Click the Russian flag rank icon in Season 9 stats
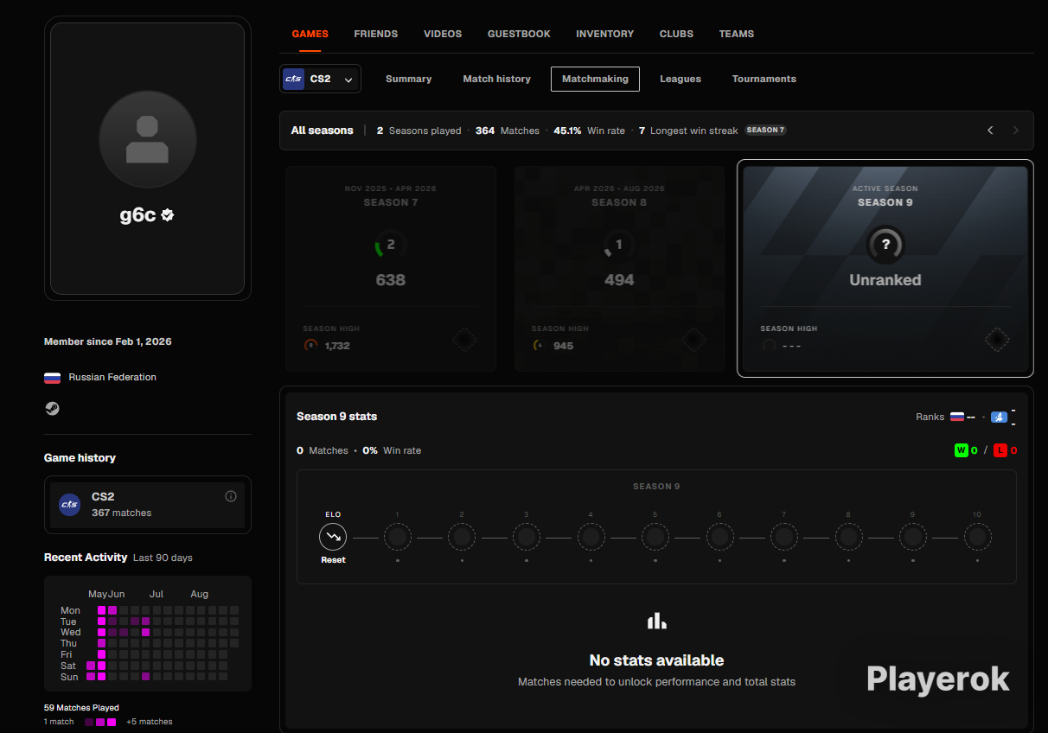Image resolution: width=1048 pixels, height=733 pixels. (957, 417)
